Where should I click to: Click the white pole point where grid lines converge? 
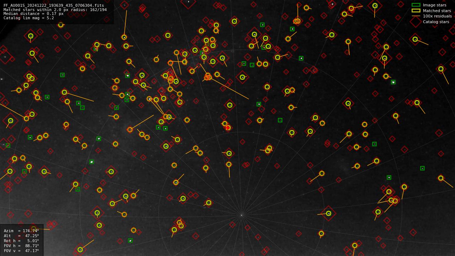click(242, 215)
